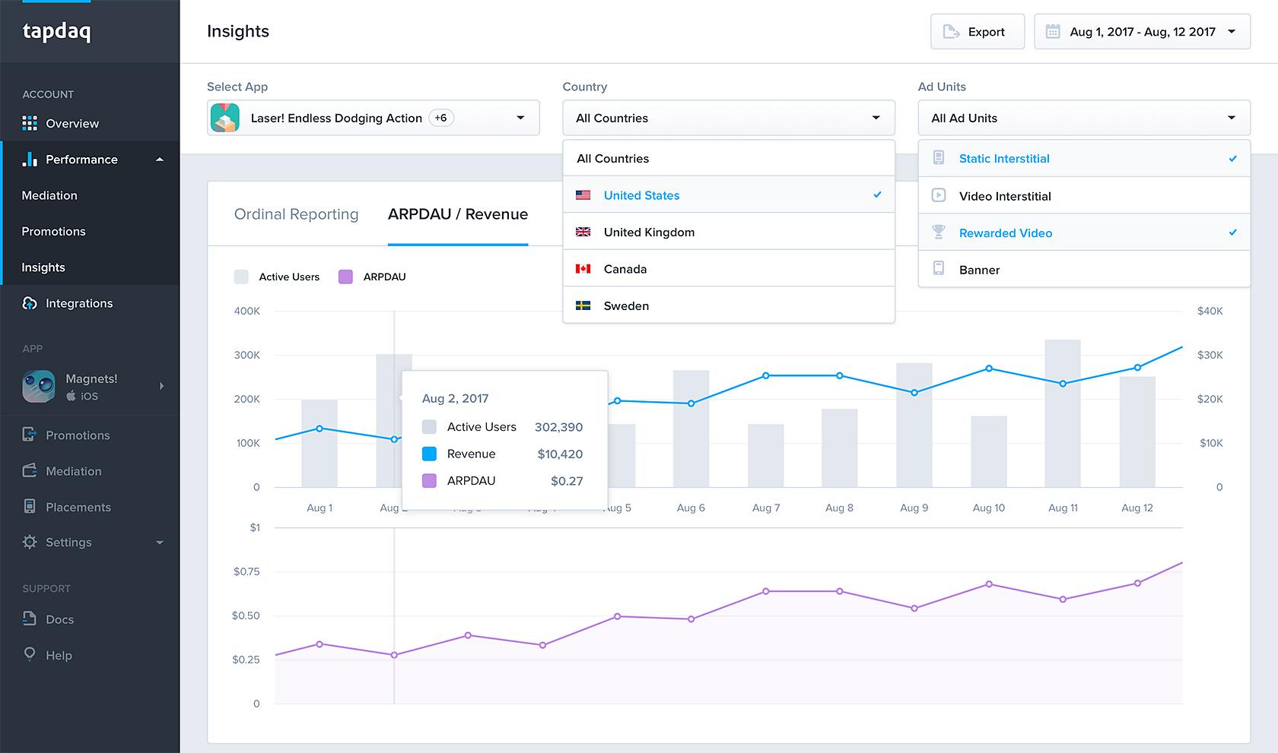Switch to the Ordinal Reporting tab
The image size is (1278, 753).
[296, 214]
